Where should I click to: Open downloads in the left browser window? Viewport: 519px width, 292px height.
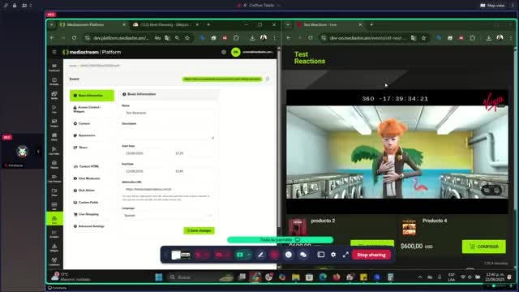[252, 38]
